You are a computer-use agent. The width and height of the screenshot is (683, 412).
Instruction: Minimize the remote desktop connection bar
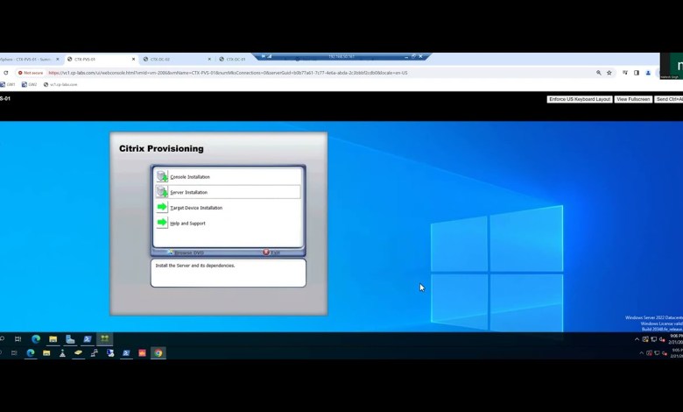[406, 57]
